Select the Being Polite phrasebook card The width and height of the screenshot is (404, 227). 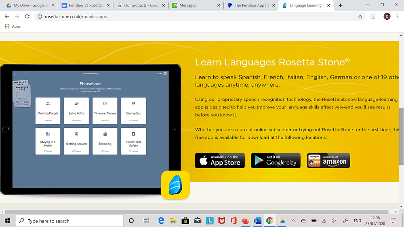[x=76, y=111]
